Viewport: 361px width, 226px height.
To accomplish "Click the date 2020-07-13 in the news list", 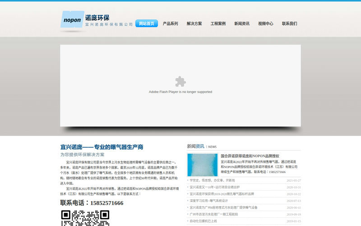I will (x=294, y=201).
